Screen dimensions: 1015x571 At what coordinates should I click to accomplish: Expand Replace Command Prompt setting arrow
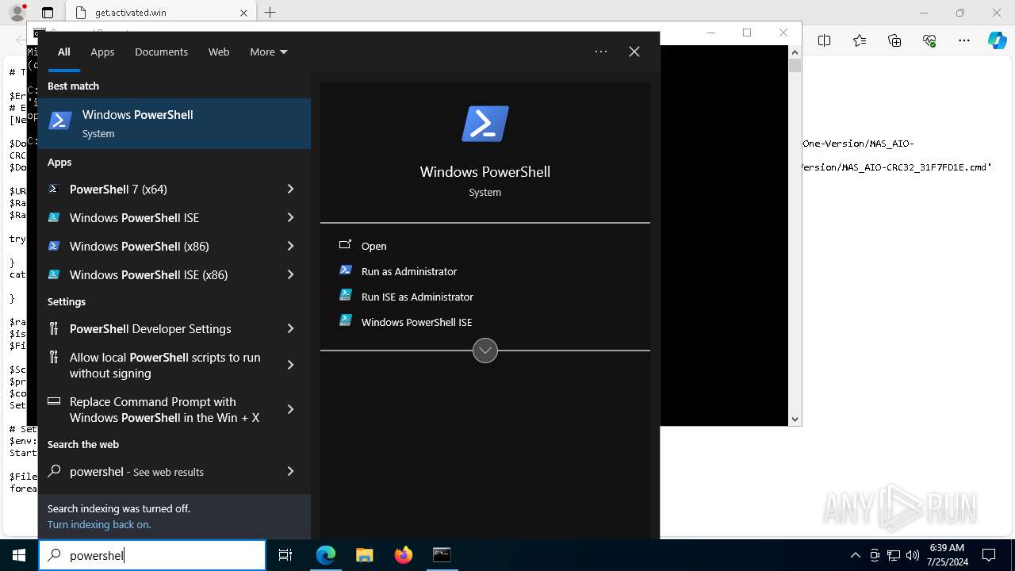(x=290, y=409)
